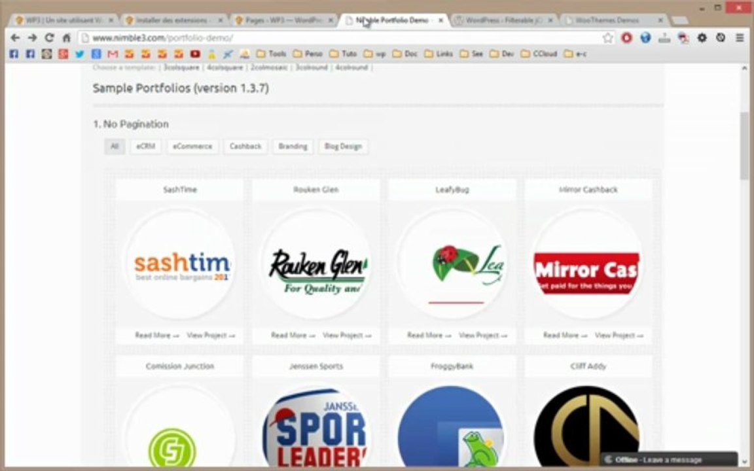The height and width of the screenshot is (471, 754).
Task: Expand the Links bookmarks folder
Action: click(x=439, y=54)
